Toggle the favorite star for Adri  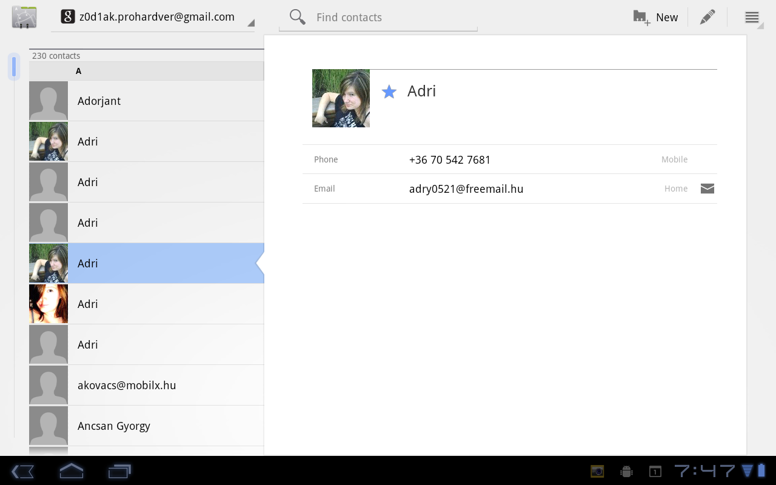coord(389,92)
